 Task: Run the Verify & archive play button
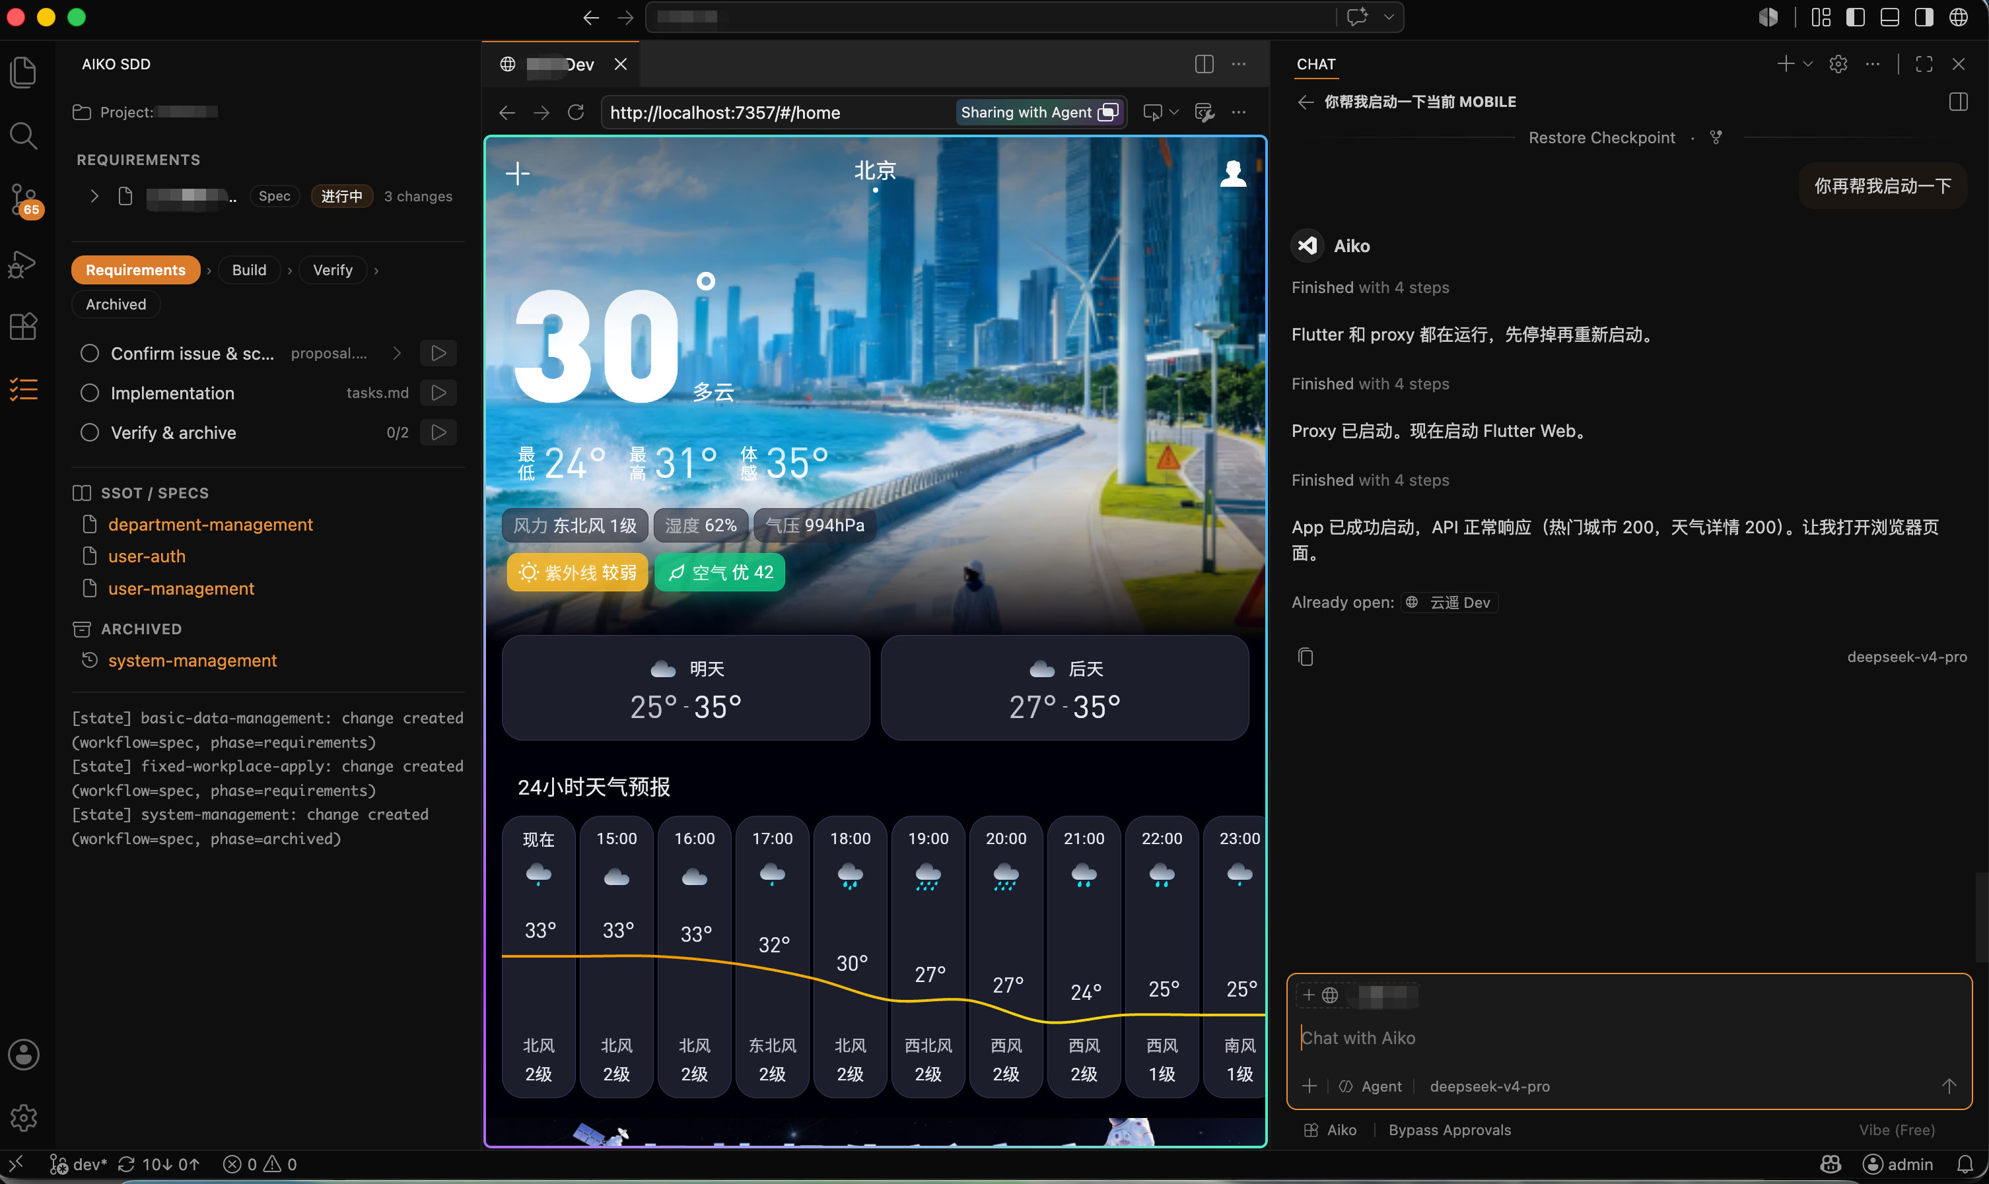(x=438, y=432)
